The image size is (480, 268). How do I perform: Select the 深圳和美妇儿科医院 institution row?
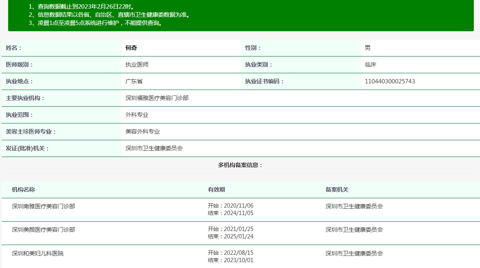240,256
